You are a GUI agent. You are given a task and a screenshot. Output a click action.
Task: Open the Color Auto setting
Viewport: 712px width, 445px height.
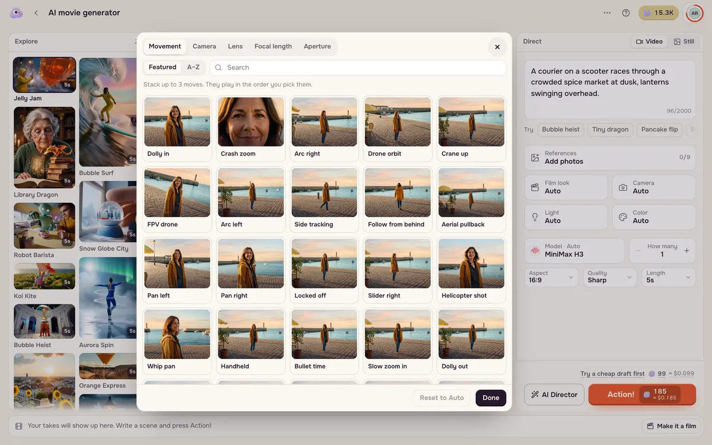pos(654,217)
